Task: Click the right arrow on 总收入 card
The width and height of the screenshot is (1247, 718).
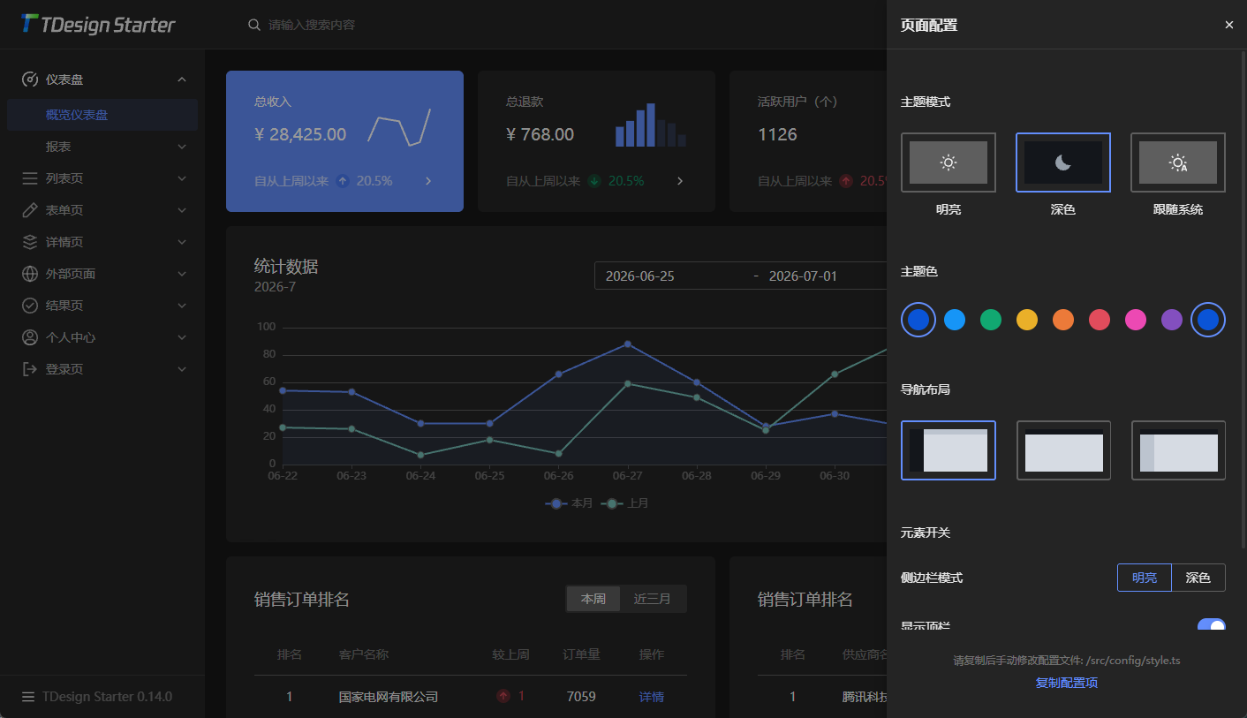Action: tap(428, 181)
